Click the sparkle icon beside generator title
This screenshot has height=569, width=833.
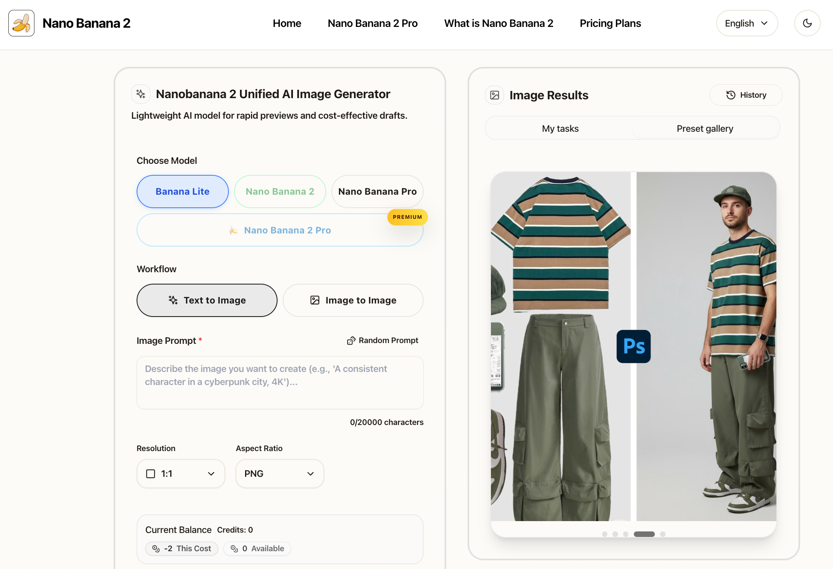pos(141,94)
